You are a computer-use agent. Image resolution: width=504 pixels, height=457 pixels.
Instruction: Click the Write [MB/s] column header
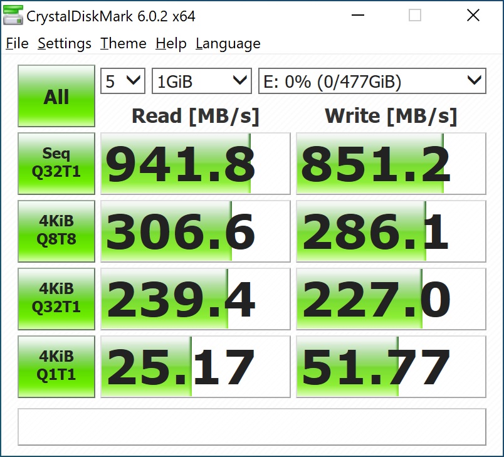[391, 116]
